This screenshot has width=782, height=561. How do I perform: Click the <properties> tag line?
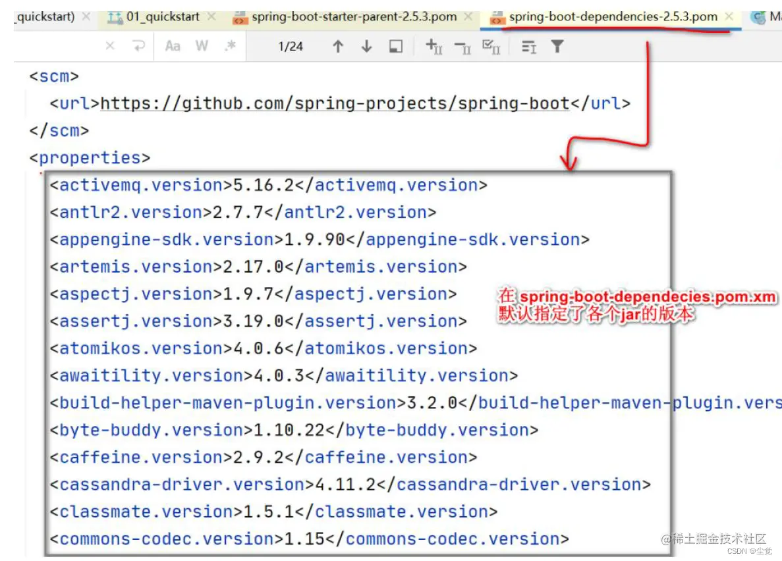click(90, 158)
